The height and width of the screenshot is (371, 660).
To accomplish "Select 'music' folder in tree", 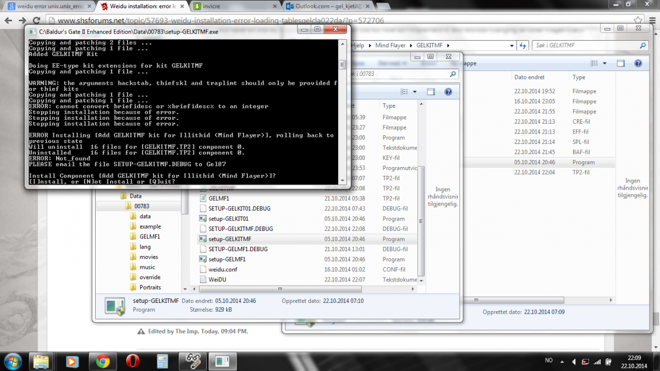I will (x=147, y=267).
